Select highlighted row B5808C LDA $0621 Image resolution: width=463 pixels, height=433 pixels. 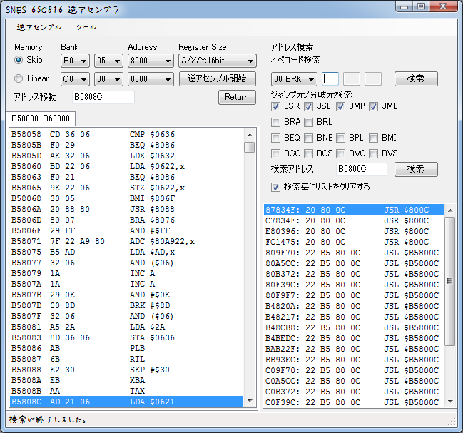pyautogui.click(x=127, y=402)
